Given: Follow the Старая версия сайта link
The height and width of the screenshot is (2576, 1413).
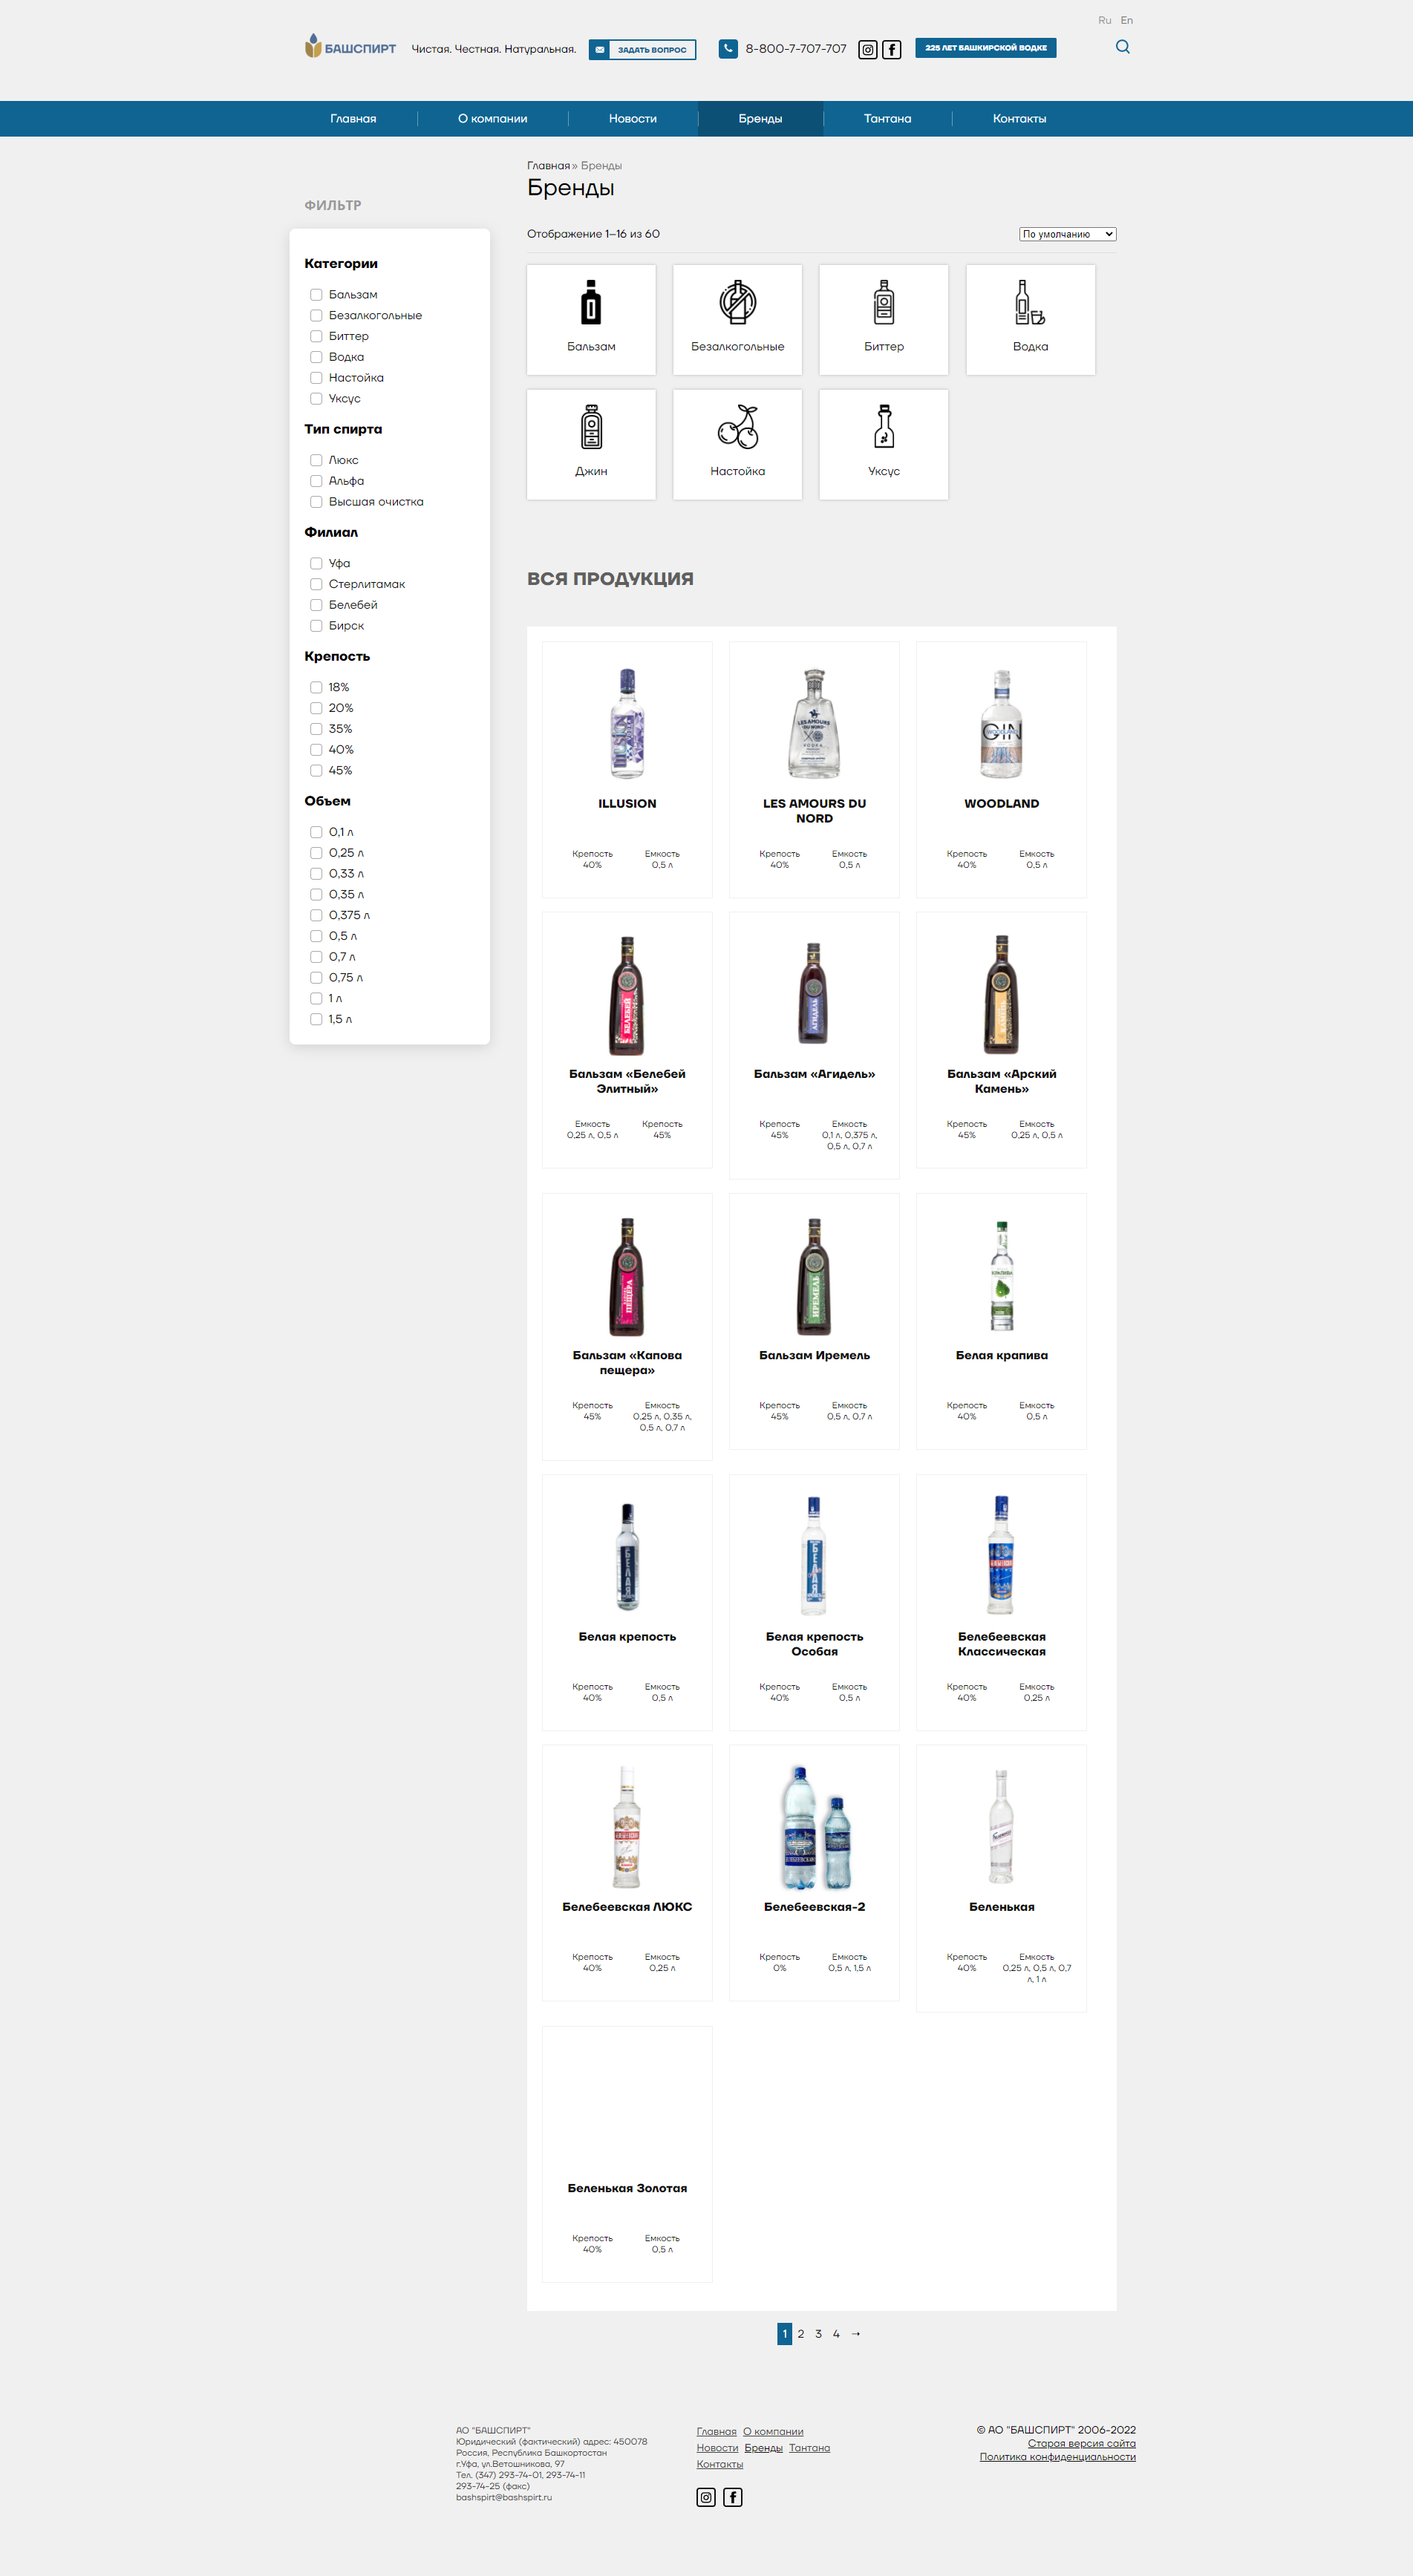Looking at the screenshot, I should coord(1081,2443).
